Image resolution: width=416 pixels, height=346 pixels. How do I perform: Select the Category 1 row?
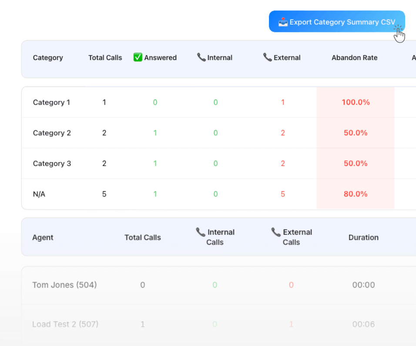(x=51, y=102)
